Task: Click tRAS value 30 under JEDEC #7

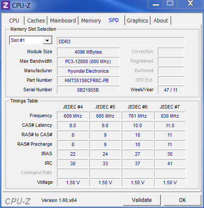Action: coord(170,154)
